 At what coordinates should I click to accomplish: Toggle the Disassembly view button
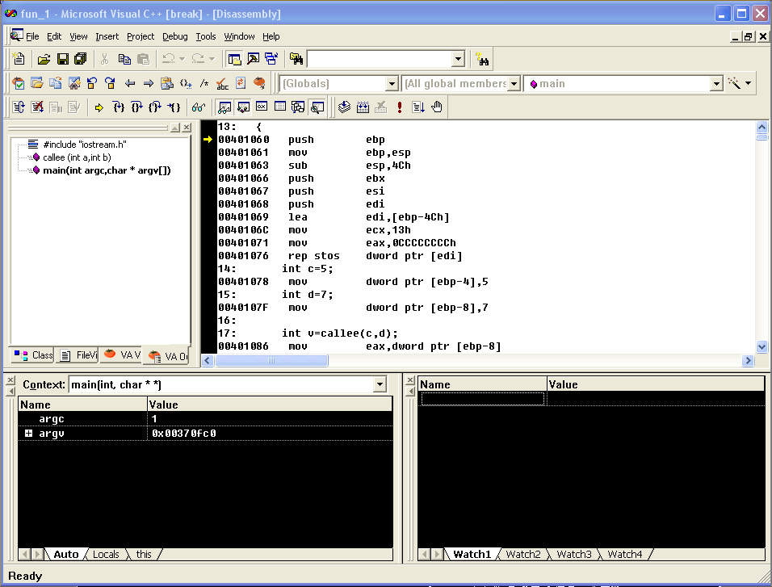pos(317,107)
